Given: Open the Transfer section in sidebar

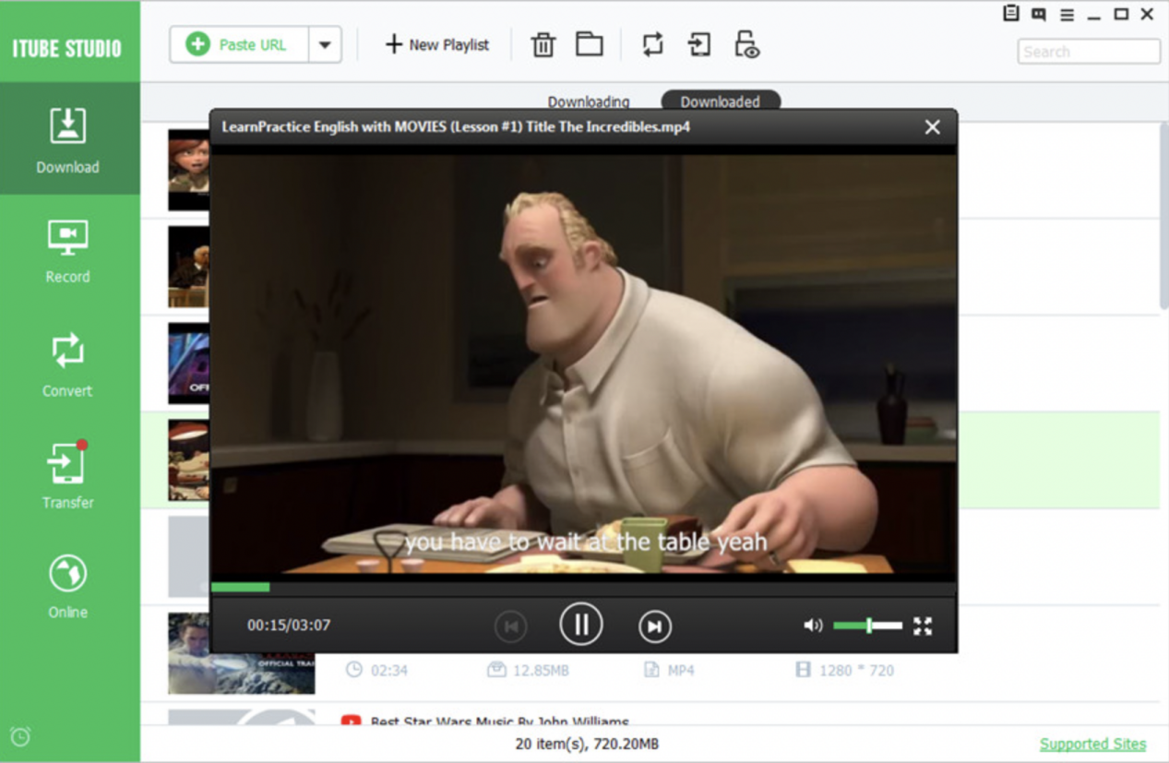Looking at the screenshot, I should [68, 475].
